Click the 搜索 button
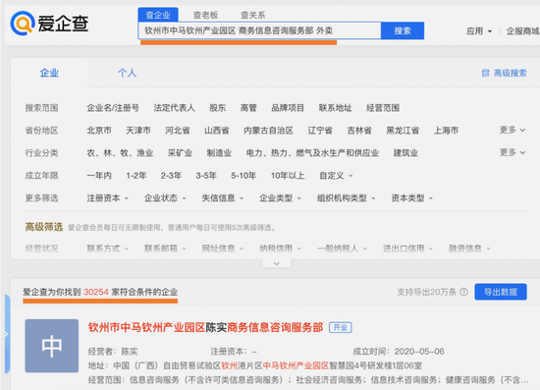This screenshot has height=390, width=540. [403, 30]
